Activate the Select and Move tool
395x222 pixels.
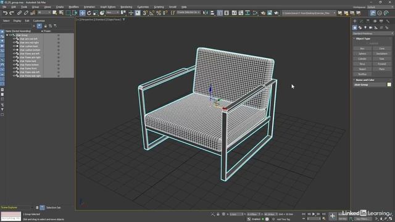[82, 13]
